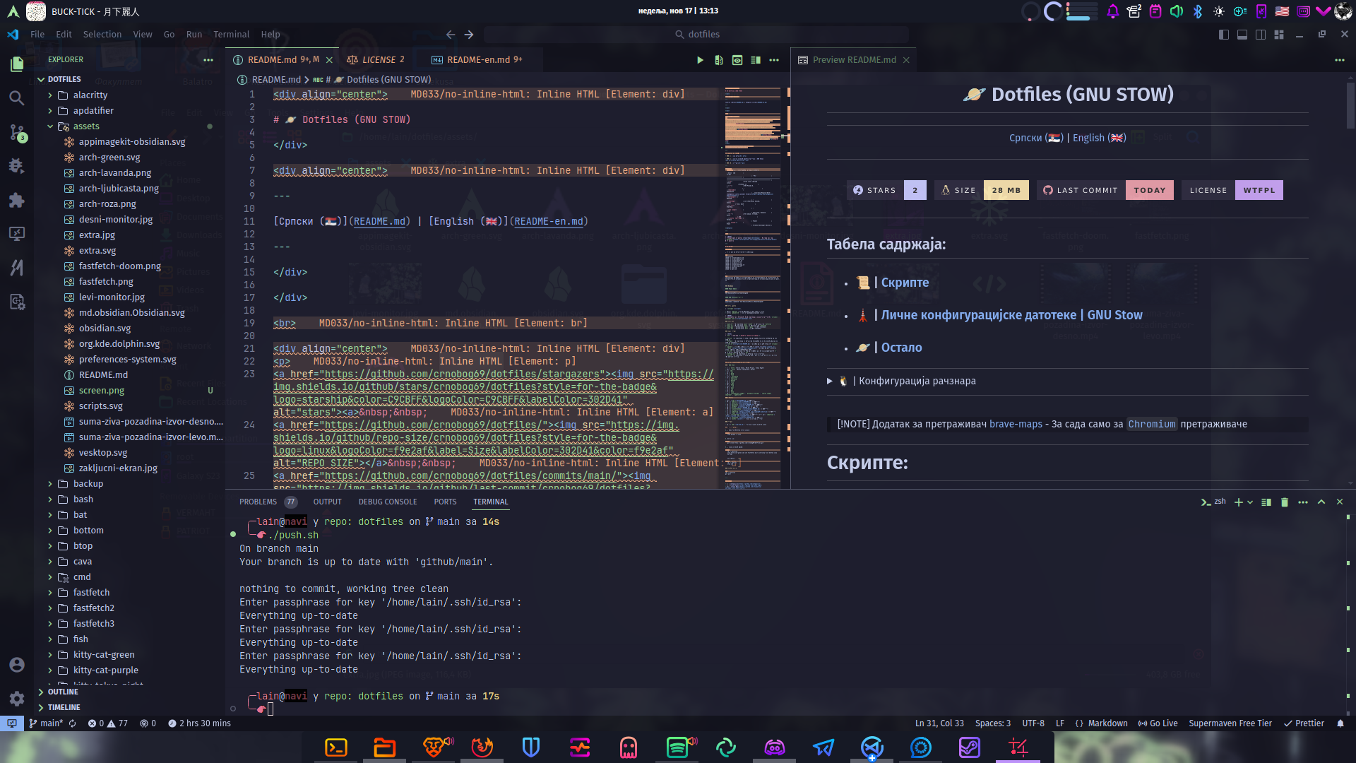The width and height of the screenshot is (1356, 763).
Task: Open Telegram from the dock
Action: coord(823,747)
